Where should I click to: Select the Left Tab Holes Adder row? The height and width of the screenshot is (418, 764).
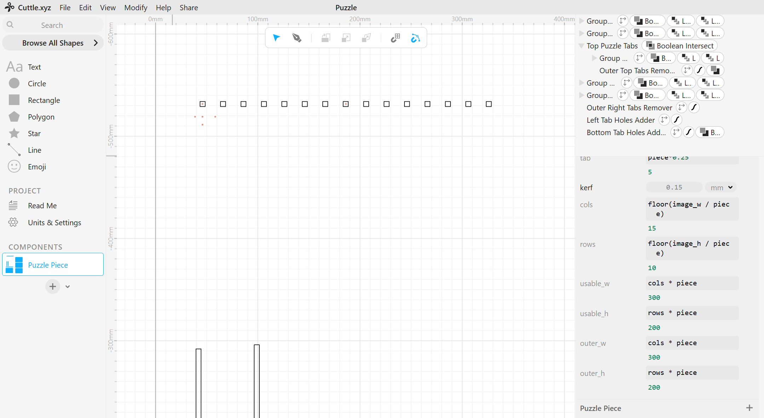pyautogui.click(x=620, y=120)
